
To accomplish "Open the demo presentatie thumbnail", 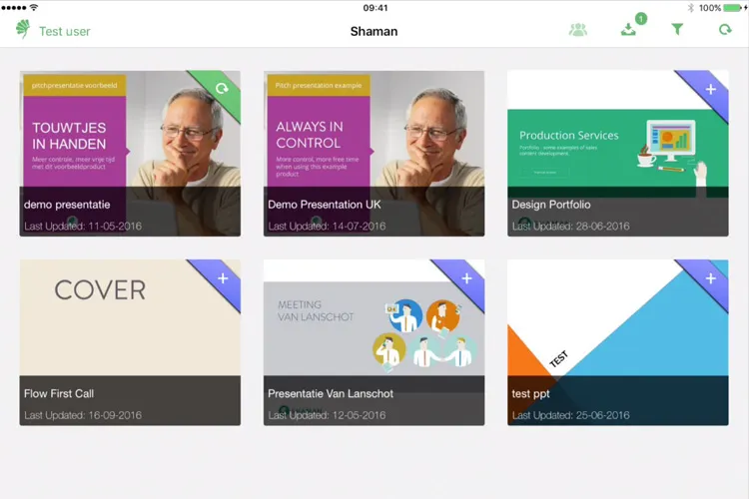I will click(130, 154).
